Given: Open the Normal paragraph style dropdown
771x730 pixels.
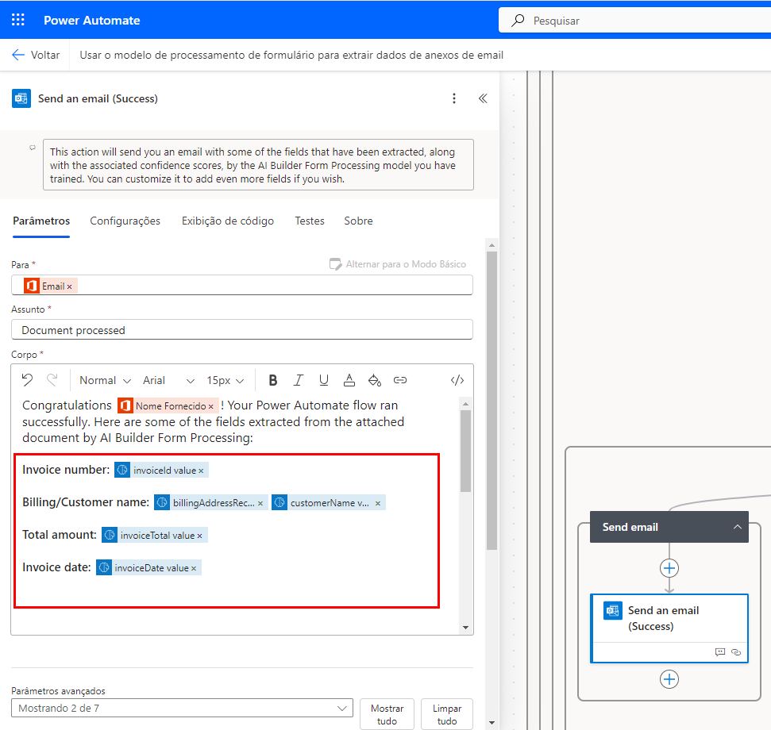Looking at the screenshot, I should pos(105,380).
